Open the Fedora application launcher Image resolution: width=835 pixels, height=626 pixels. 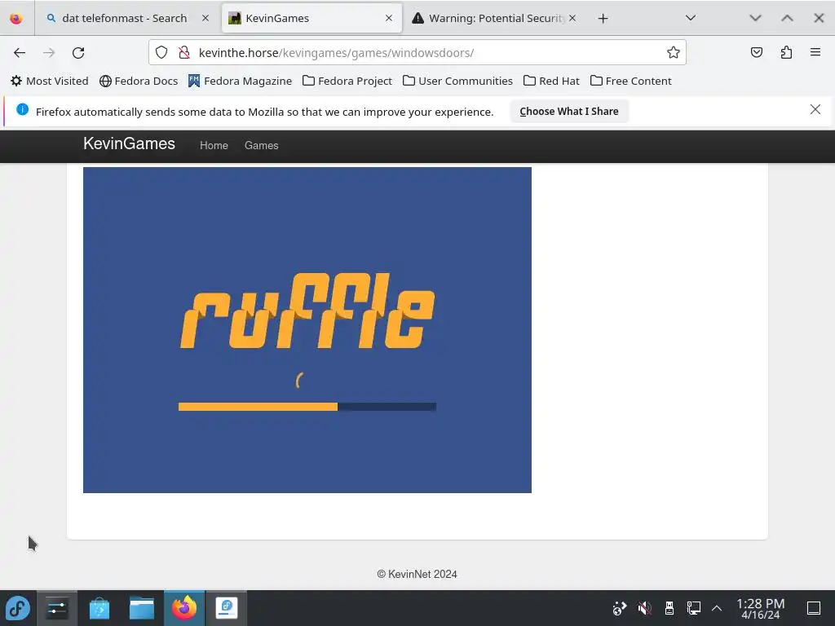point(18,608)
